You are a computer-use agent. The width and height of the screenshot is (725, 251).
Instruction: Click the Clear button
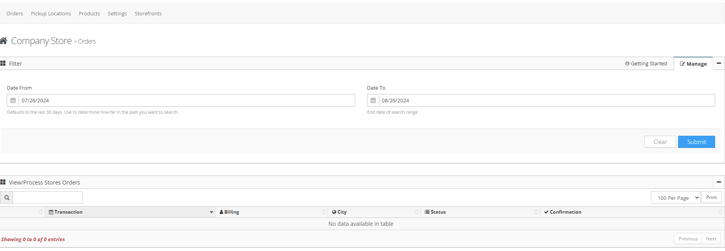click(660, 142)
